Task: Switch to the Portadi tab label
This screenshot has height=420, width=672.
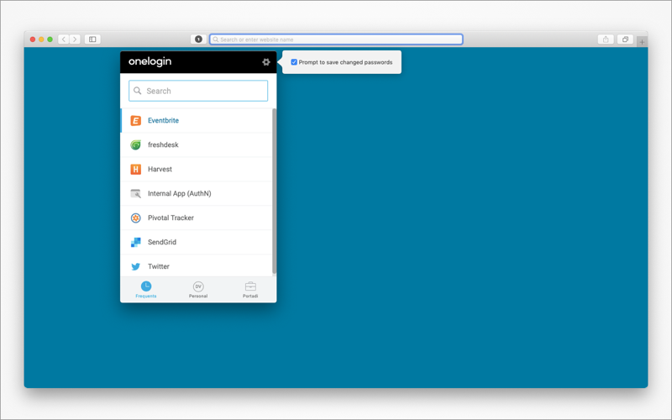Action: [x=250, y=297]
